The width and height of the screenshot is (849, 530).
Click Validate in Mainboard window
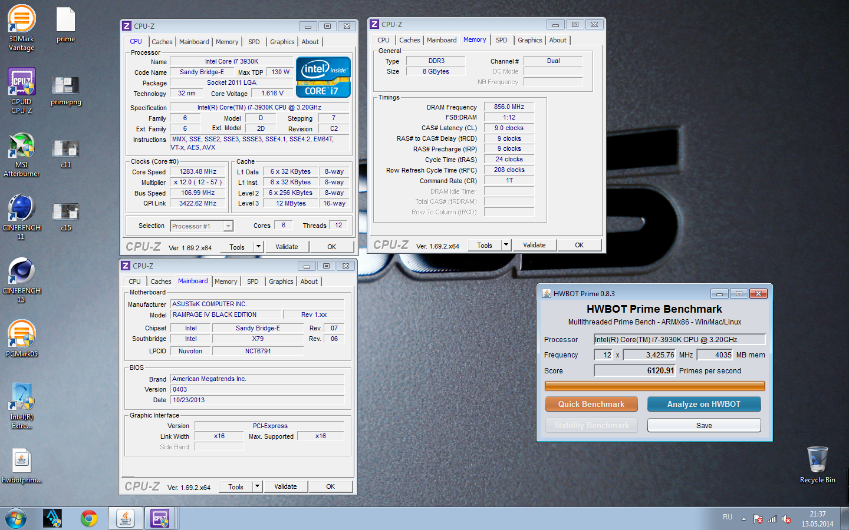click(285, 486)
